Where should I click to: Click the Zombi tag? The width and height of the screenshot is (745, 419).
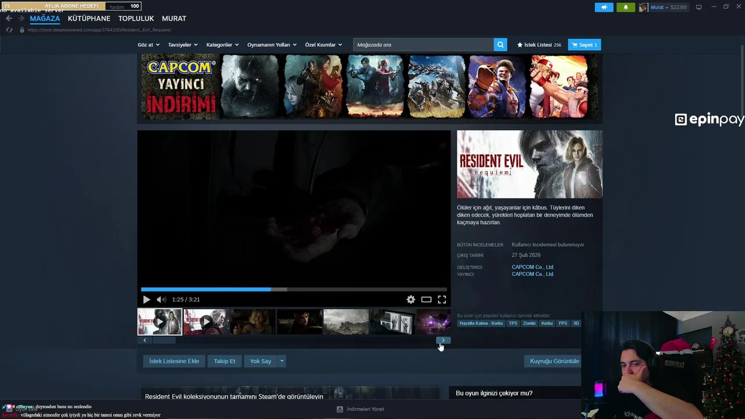[529, 324]
